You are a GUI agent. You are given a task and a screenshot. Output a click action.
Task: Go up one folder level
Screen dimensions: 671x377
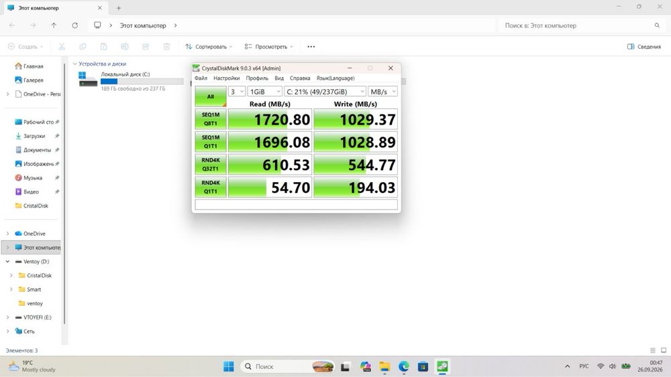coord(54,25)
